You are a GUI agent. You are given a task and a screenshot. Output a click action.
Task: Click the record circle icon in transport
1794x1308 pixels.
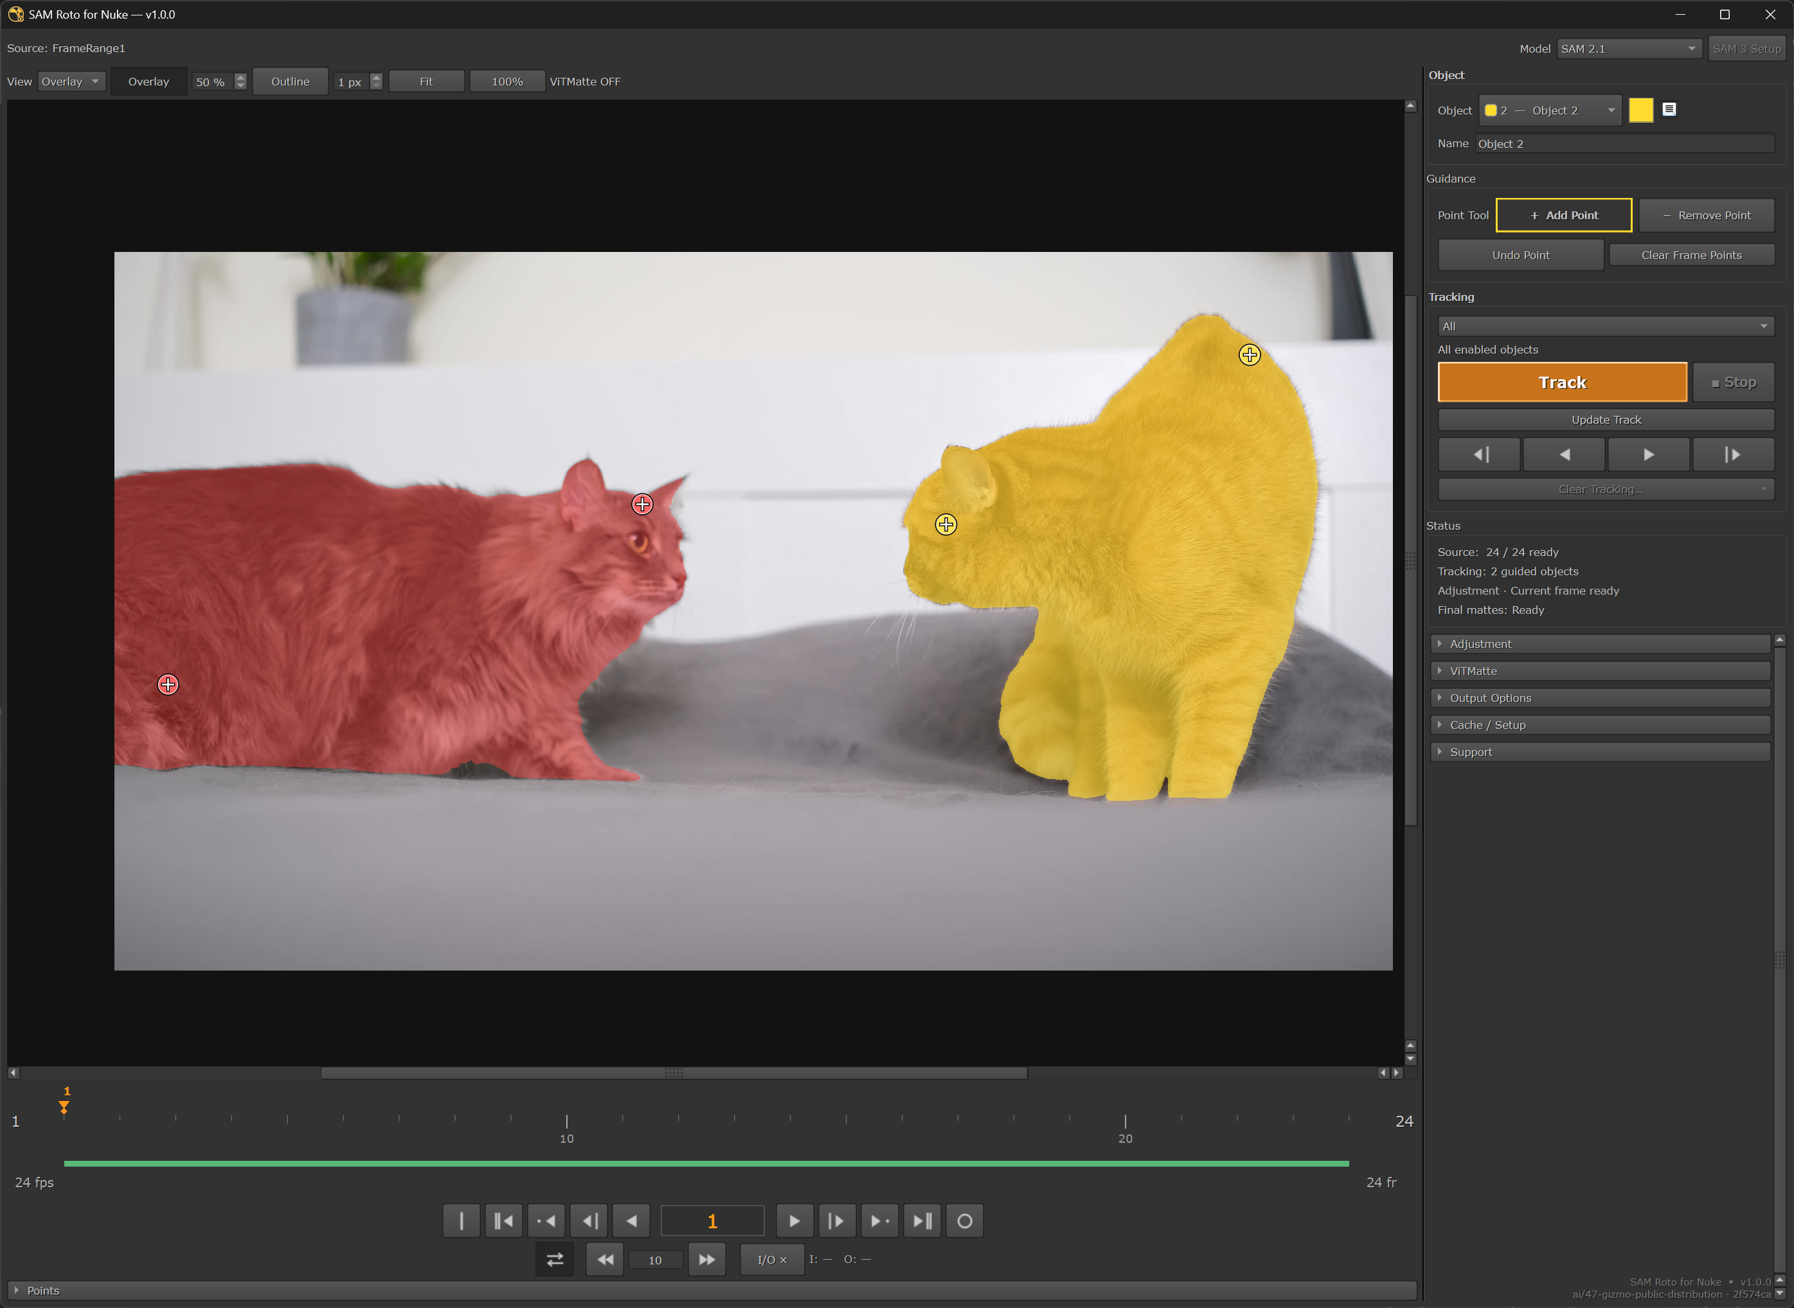[x=964, y=1221]
